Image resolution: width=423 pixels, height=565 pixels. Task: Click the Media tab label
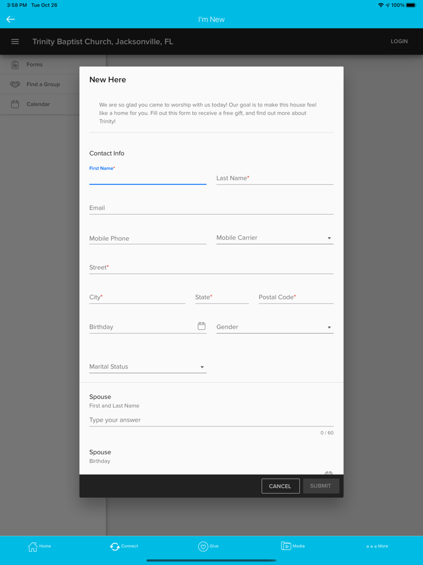299,546
